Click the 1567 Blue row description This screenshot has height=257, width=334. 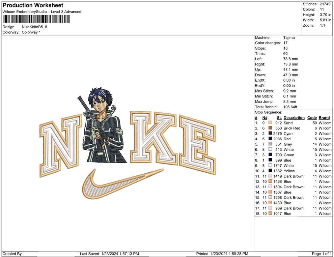pos(287,192)
